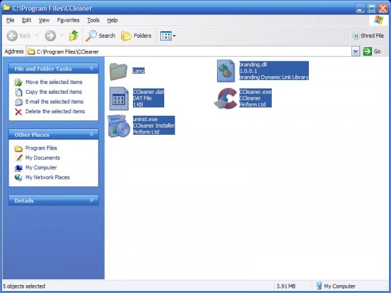391x293 pixels.
Task: Open the File menu
Action: click(x=10, y=20)
